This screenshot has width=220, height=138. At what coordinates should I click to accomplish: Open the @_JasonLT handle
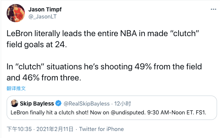click(42, 17)
